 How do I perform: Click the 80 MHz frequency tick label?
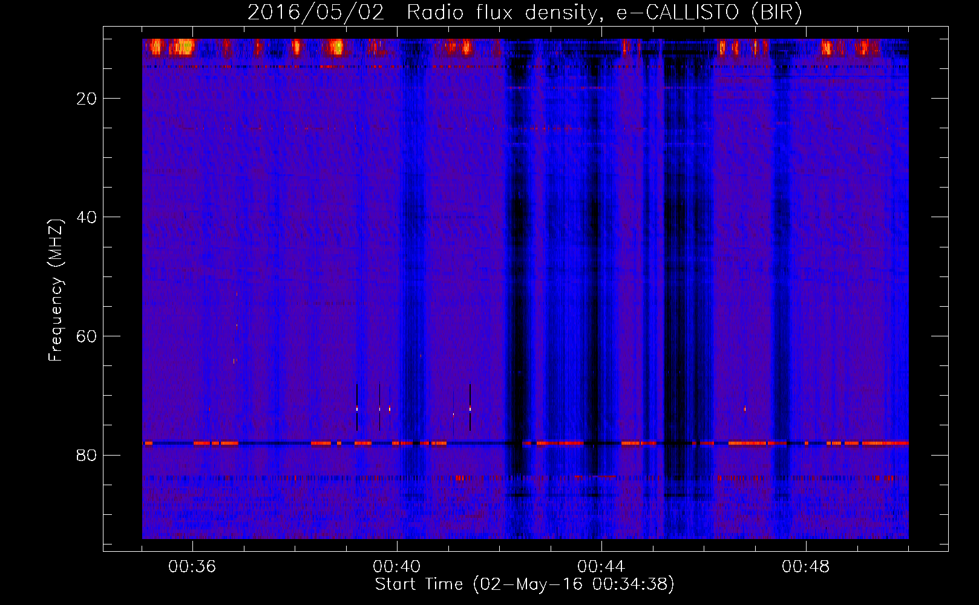coord(87,455)
